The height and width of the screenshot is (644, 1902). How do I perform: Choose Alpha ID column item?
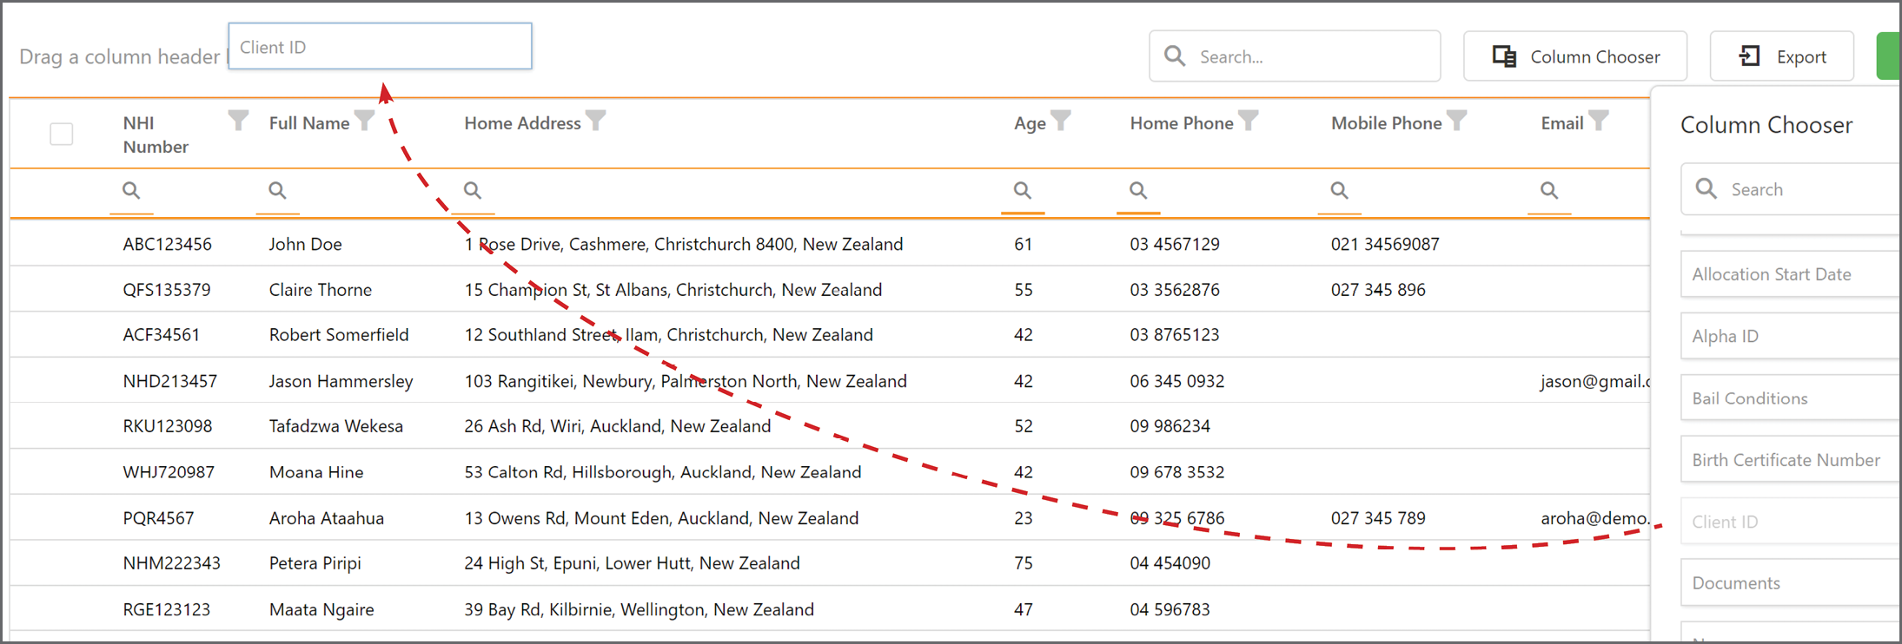point(1791,336)
